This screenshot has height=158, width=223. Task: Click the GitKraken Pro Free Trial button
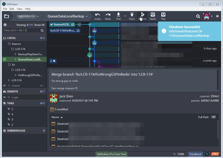pos(111,154)
